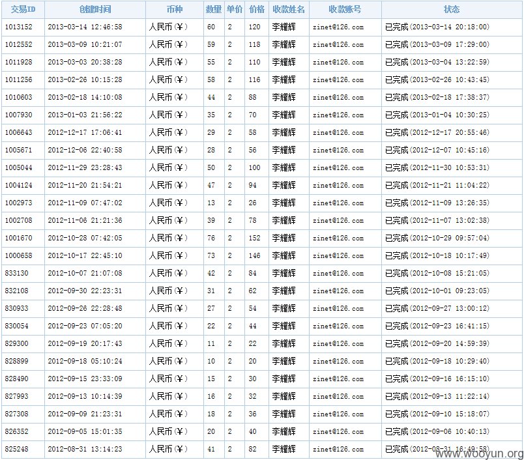This screenshot has width=524, height=460.
Task: Click the 价格 column header
Action: (x=257, y=9)
